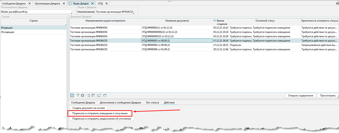Click Подписать и отправить извещение о получении
The width and height of the screenshot is (339, 133).
[x=100, y=113]
